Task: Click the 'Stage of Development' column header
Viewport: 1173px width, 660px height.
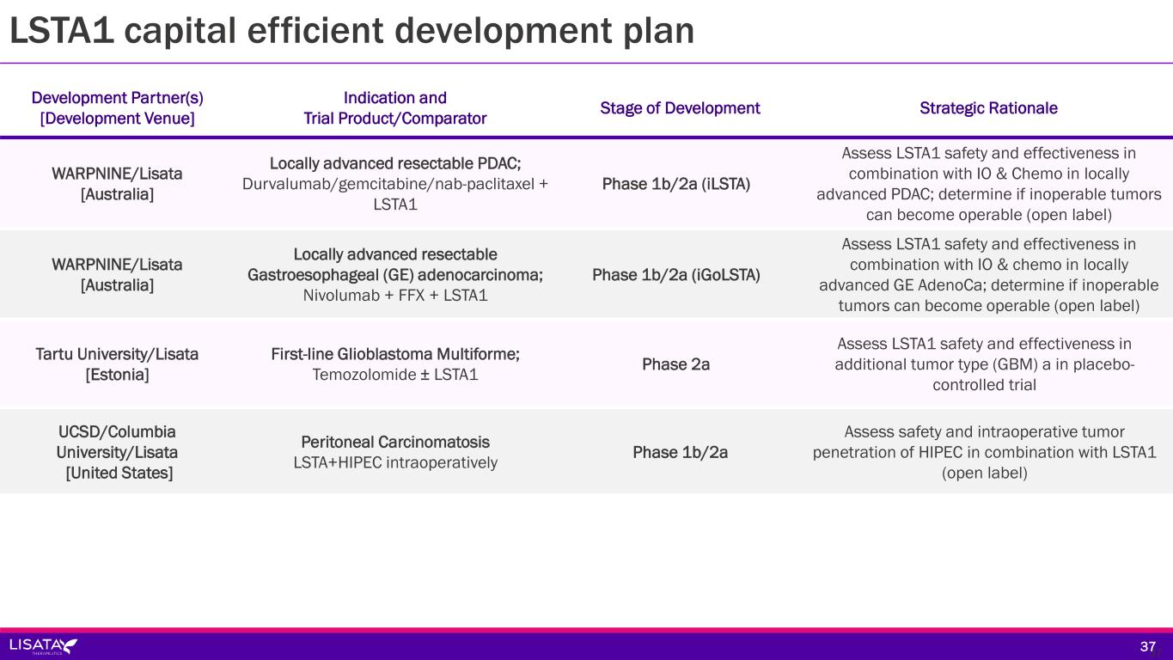Action: tap(680, 108)
